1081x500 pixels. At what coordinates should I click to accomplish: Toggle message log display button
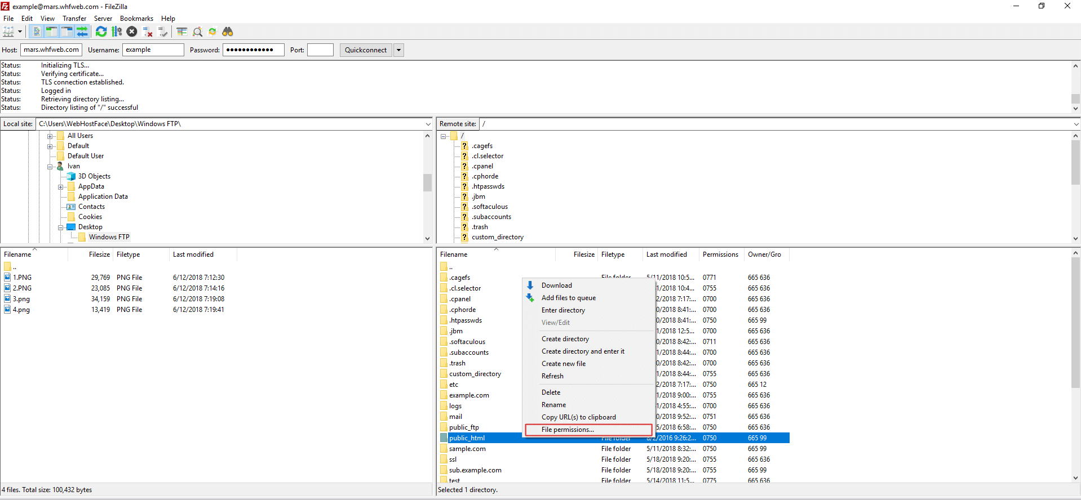(37, 32)
